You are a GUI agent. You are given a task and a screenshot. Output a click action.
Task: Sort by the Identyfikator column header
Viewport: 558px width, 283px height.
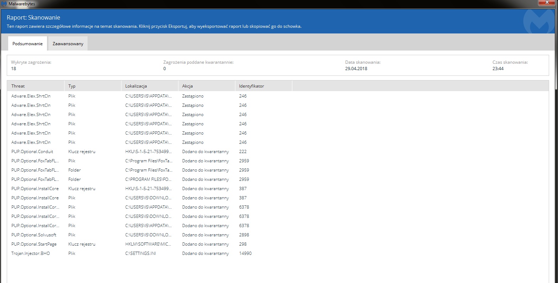263,86
